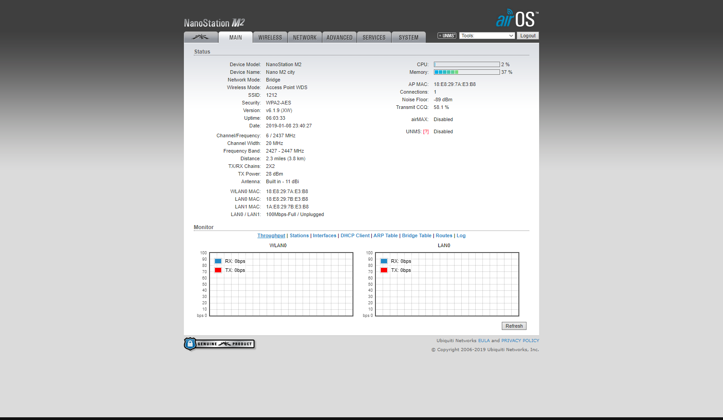Click the Date value 2019-01-08 23:40:27

point(289,126)
